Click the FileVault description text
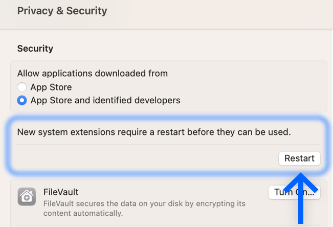 (x=144, y=208)
